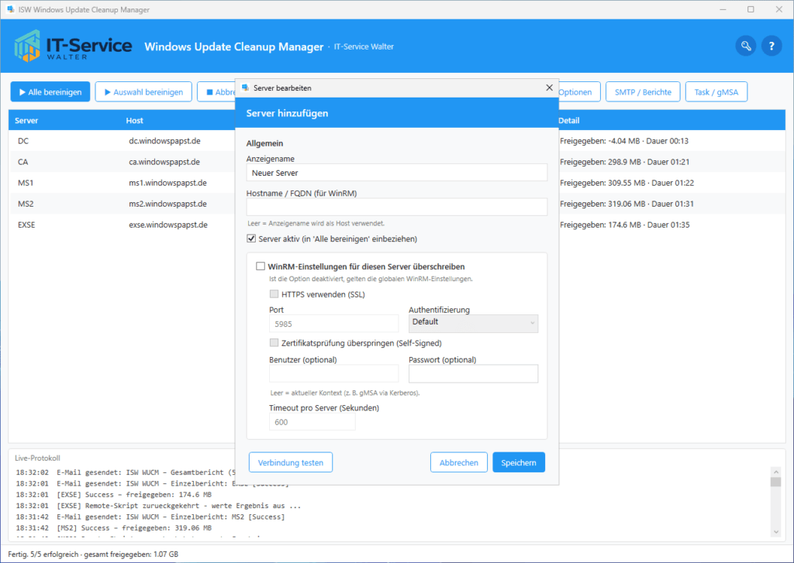The image size is (794, 563).
Task: Click host dc.windowspapst.de
Action: (164, 141)
